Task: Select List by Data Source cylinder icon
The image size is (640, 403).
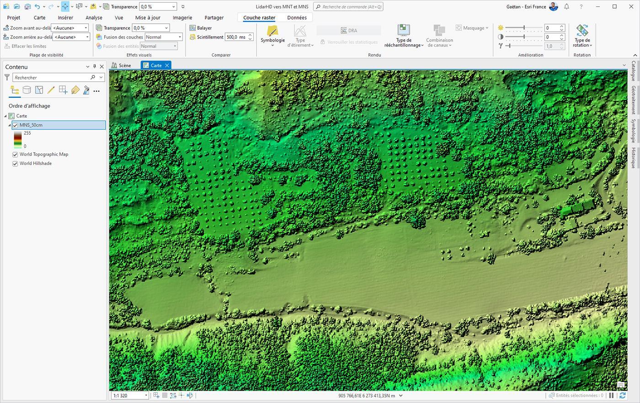Action: 27,90
